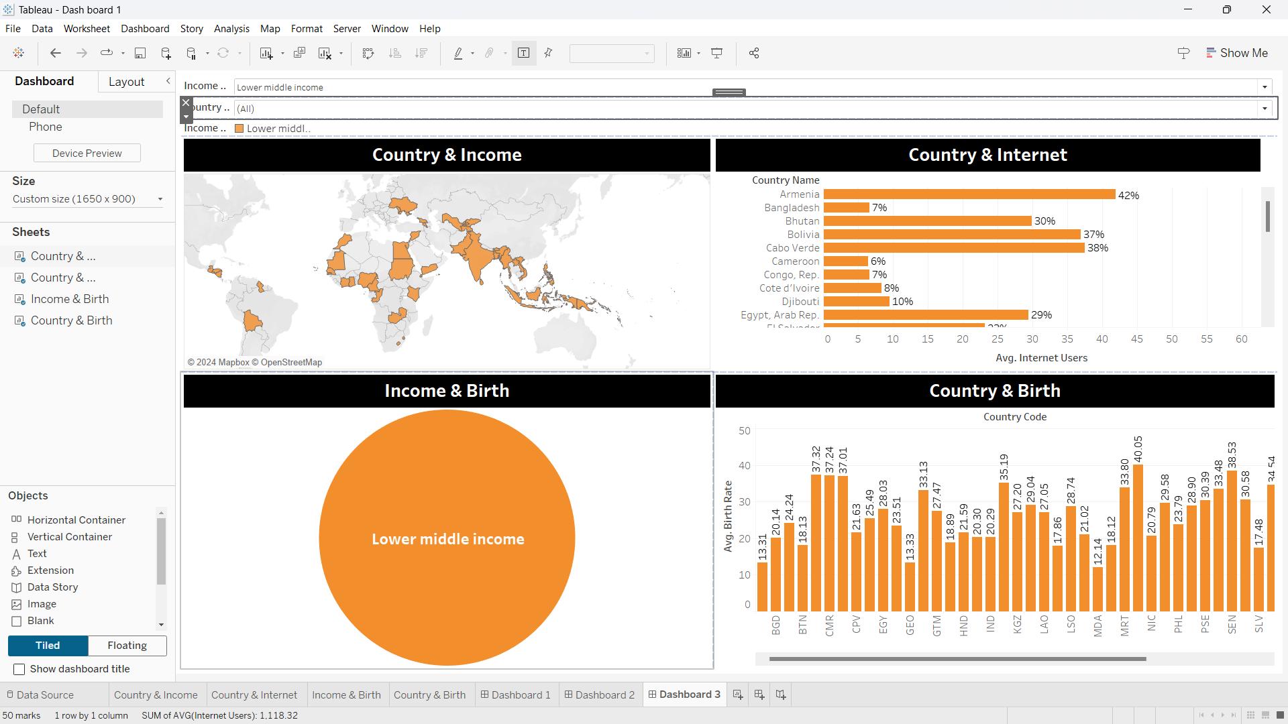Enable Show dashboard title checkbox
This screenshot has width=1288, height=724.
(x=19, y=669)
